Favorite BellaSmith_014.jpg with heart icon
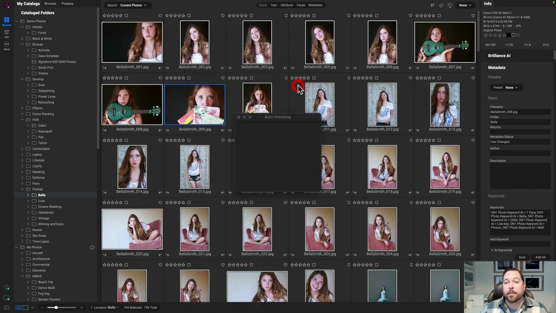Viewport: 556px width, 313px height. pyautogui.click(x=160, y=140)
